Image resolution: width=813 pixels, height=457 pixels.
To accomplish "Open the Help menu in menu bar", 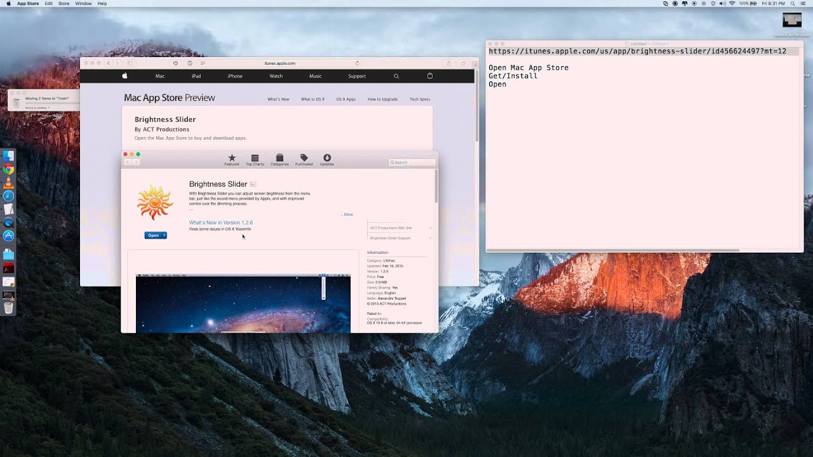I will 102,3.
